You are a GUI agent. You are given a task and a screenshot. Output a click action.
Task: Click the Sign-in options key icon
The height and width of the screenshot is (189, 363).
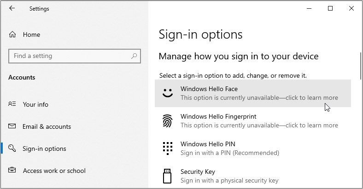pyautogui.click(x=12, y=148)
